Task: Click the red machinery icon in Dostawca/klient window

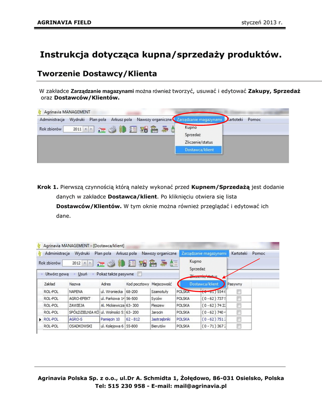Action: (164, 263)
